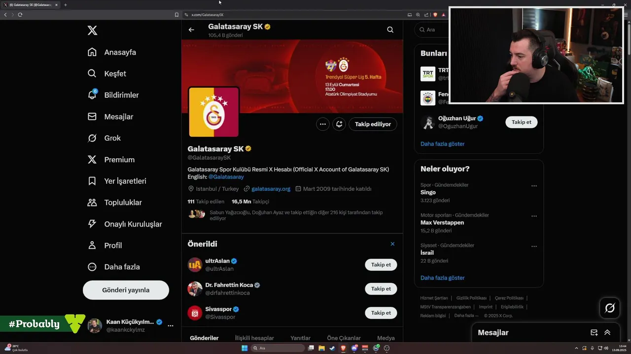
Task: Click 111 Takip edilen count
Action: (x=206, y=202)
